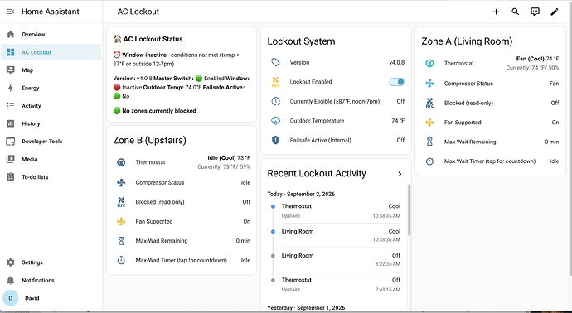Click Zone B Compressor Status fan icon
Screen dimensions: 572x313
coord(121,182)
